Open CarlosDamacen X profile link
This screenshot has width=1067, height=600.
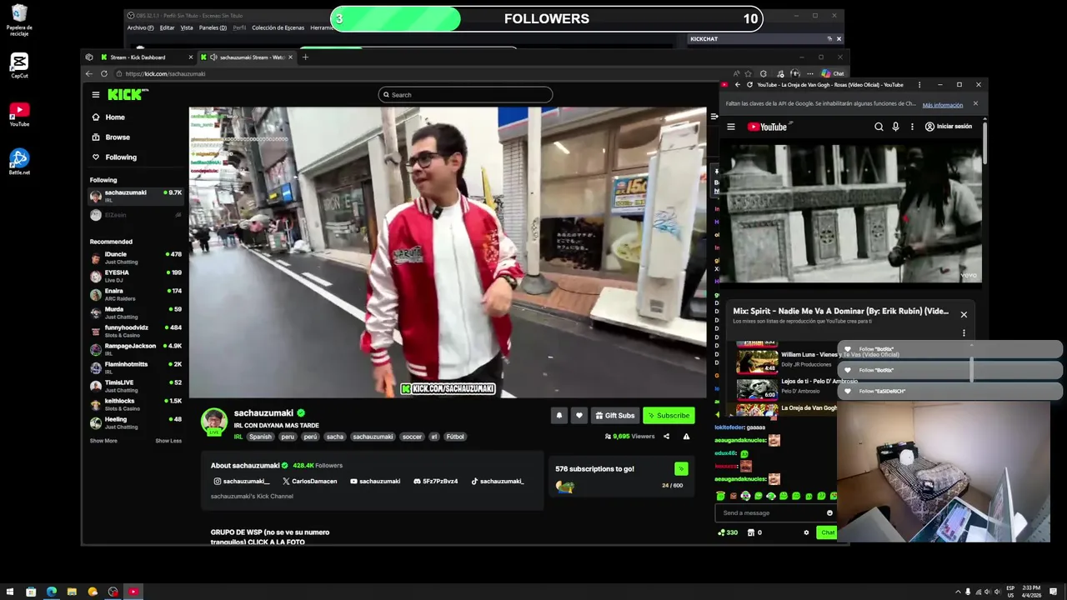pos(310,481)
